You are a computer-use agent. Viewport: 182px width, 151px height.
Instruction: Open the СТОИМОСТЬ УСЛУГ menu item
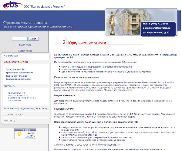tap(14, 115)
